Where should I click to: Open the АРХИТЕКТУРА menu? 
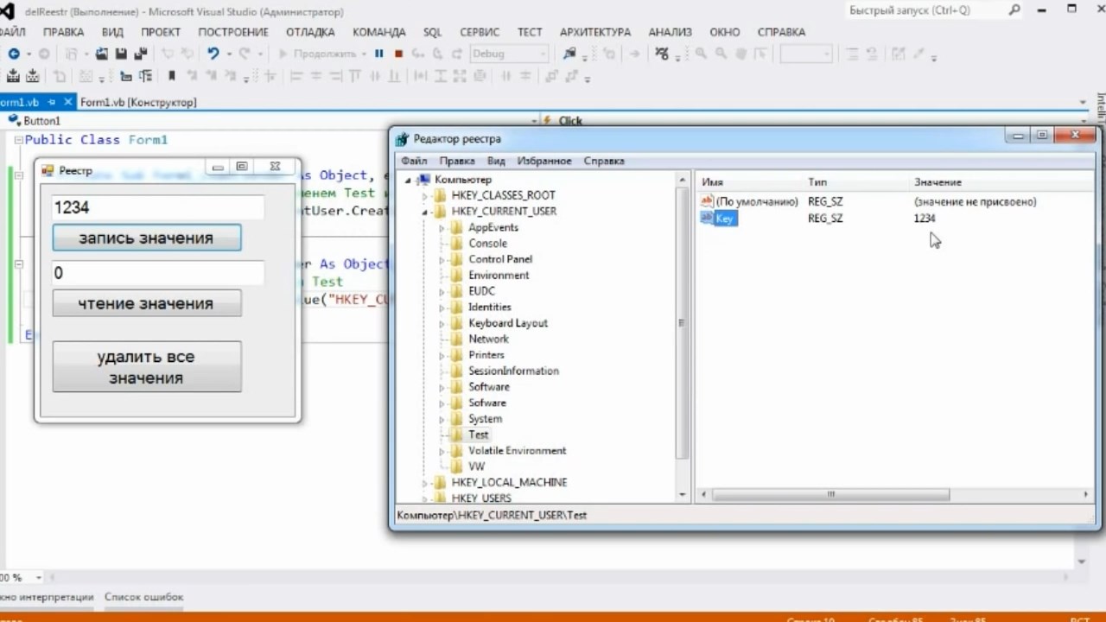coord(595,32)
